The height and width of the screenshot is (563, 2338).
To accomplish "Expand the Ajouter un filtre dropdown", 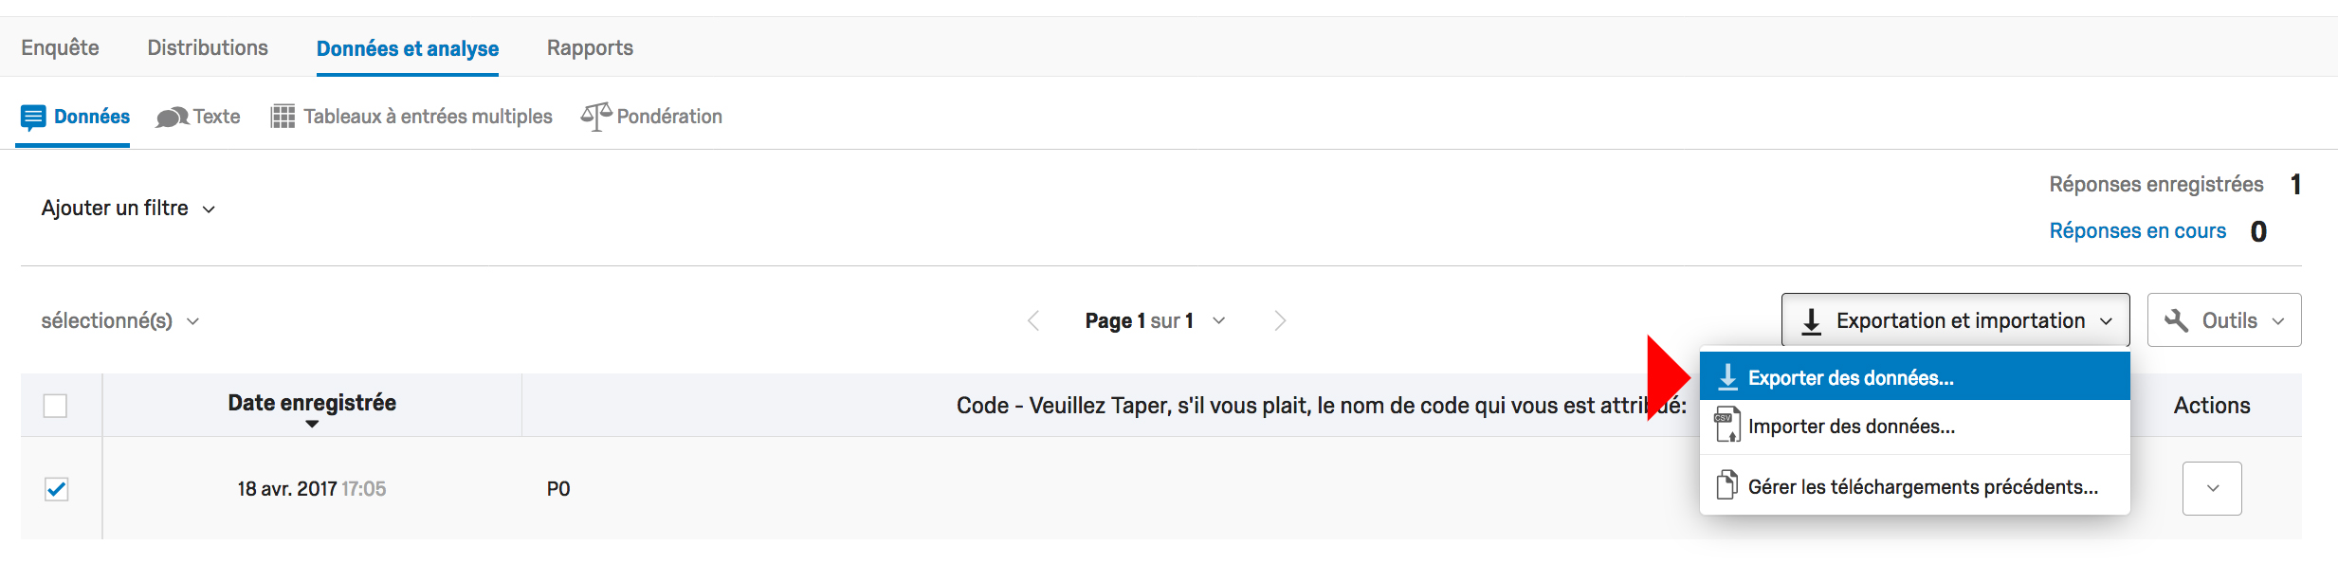I will [x=128, y=209].
